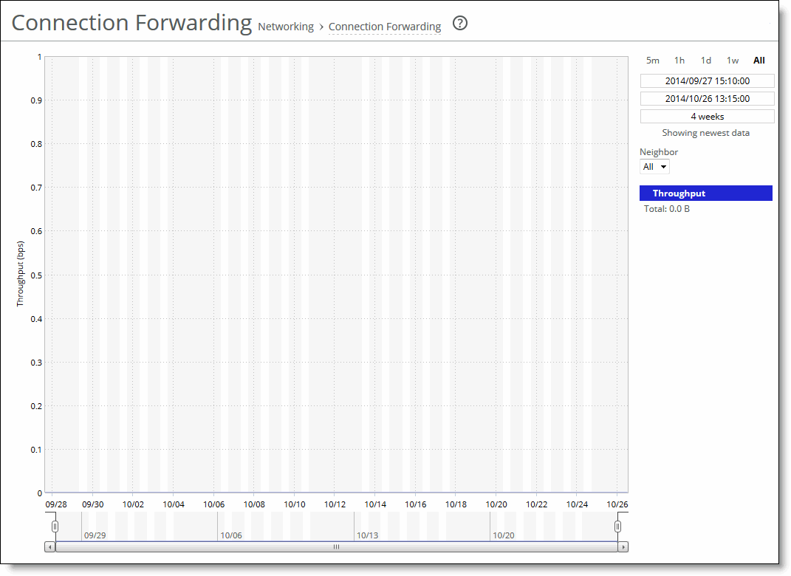
Task: Click the 10/06 marker in navigator
Action: pos(230,535)
